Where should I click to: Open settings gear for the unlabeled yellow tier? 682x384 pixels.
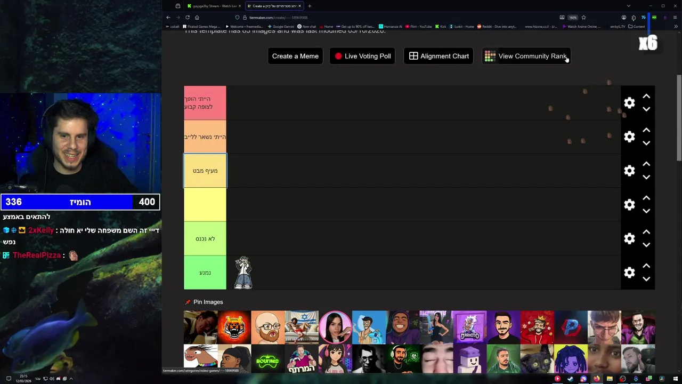[x=629, y=205]
